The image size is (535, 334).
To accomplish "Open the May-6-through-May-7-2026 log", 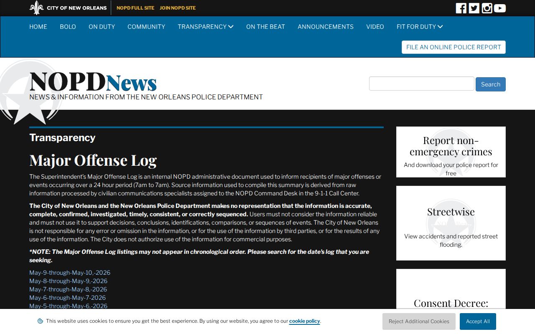I will pos(67,298).
